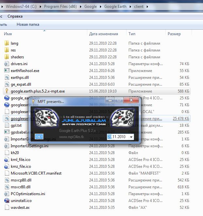This screenshot has height=216, width=203.
Task: Select the msvcp80.dll file icon
Action: tap(7, 180)
